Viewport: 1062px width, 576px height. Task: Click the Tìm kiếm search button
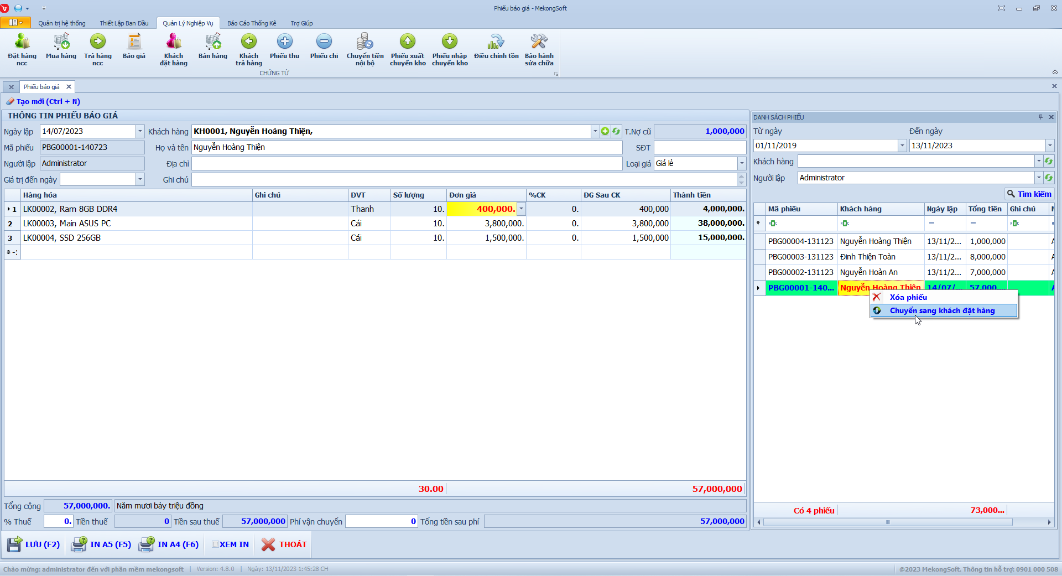coord(1029,194)
